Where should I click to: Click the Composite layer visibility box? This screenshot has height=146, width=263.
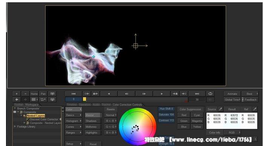(15, 112)
